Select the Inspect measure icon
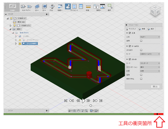The image size is (168, 129). [x=88, y=7]
